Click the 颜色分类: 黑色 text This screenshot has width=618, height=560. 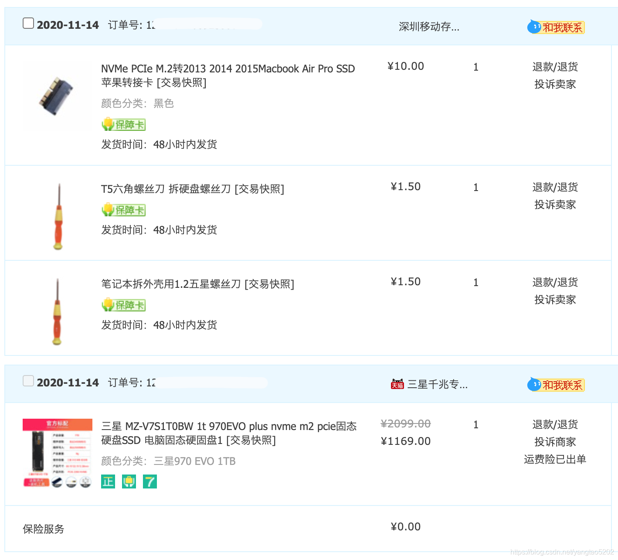[x=138, y=103]
